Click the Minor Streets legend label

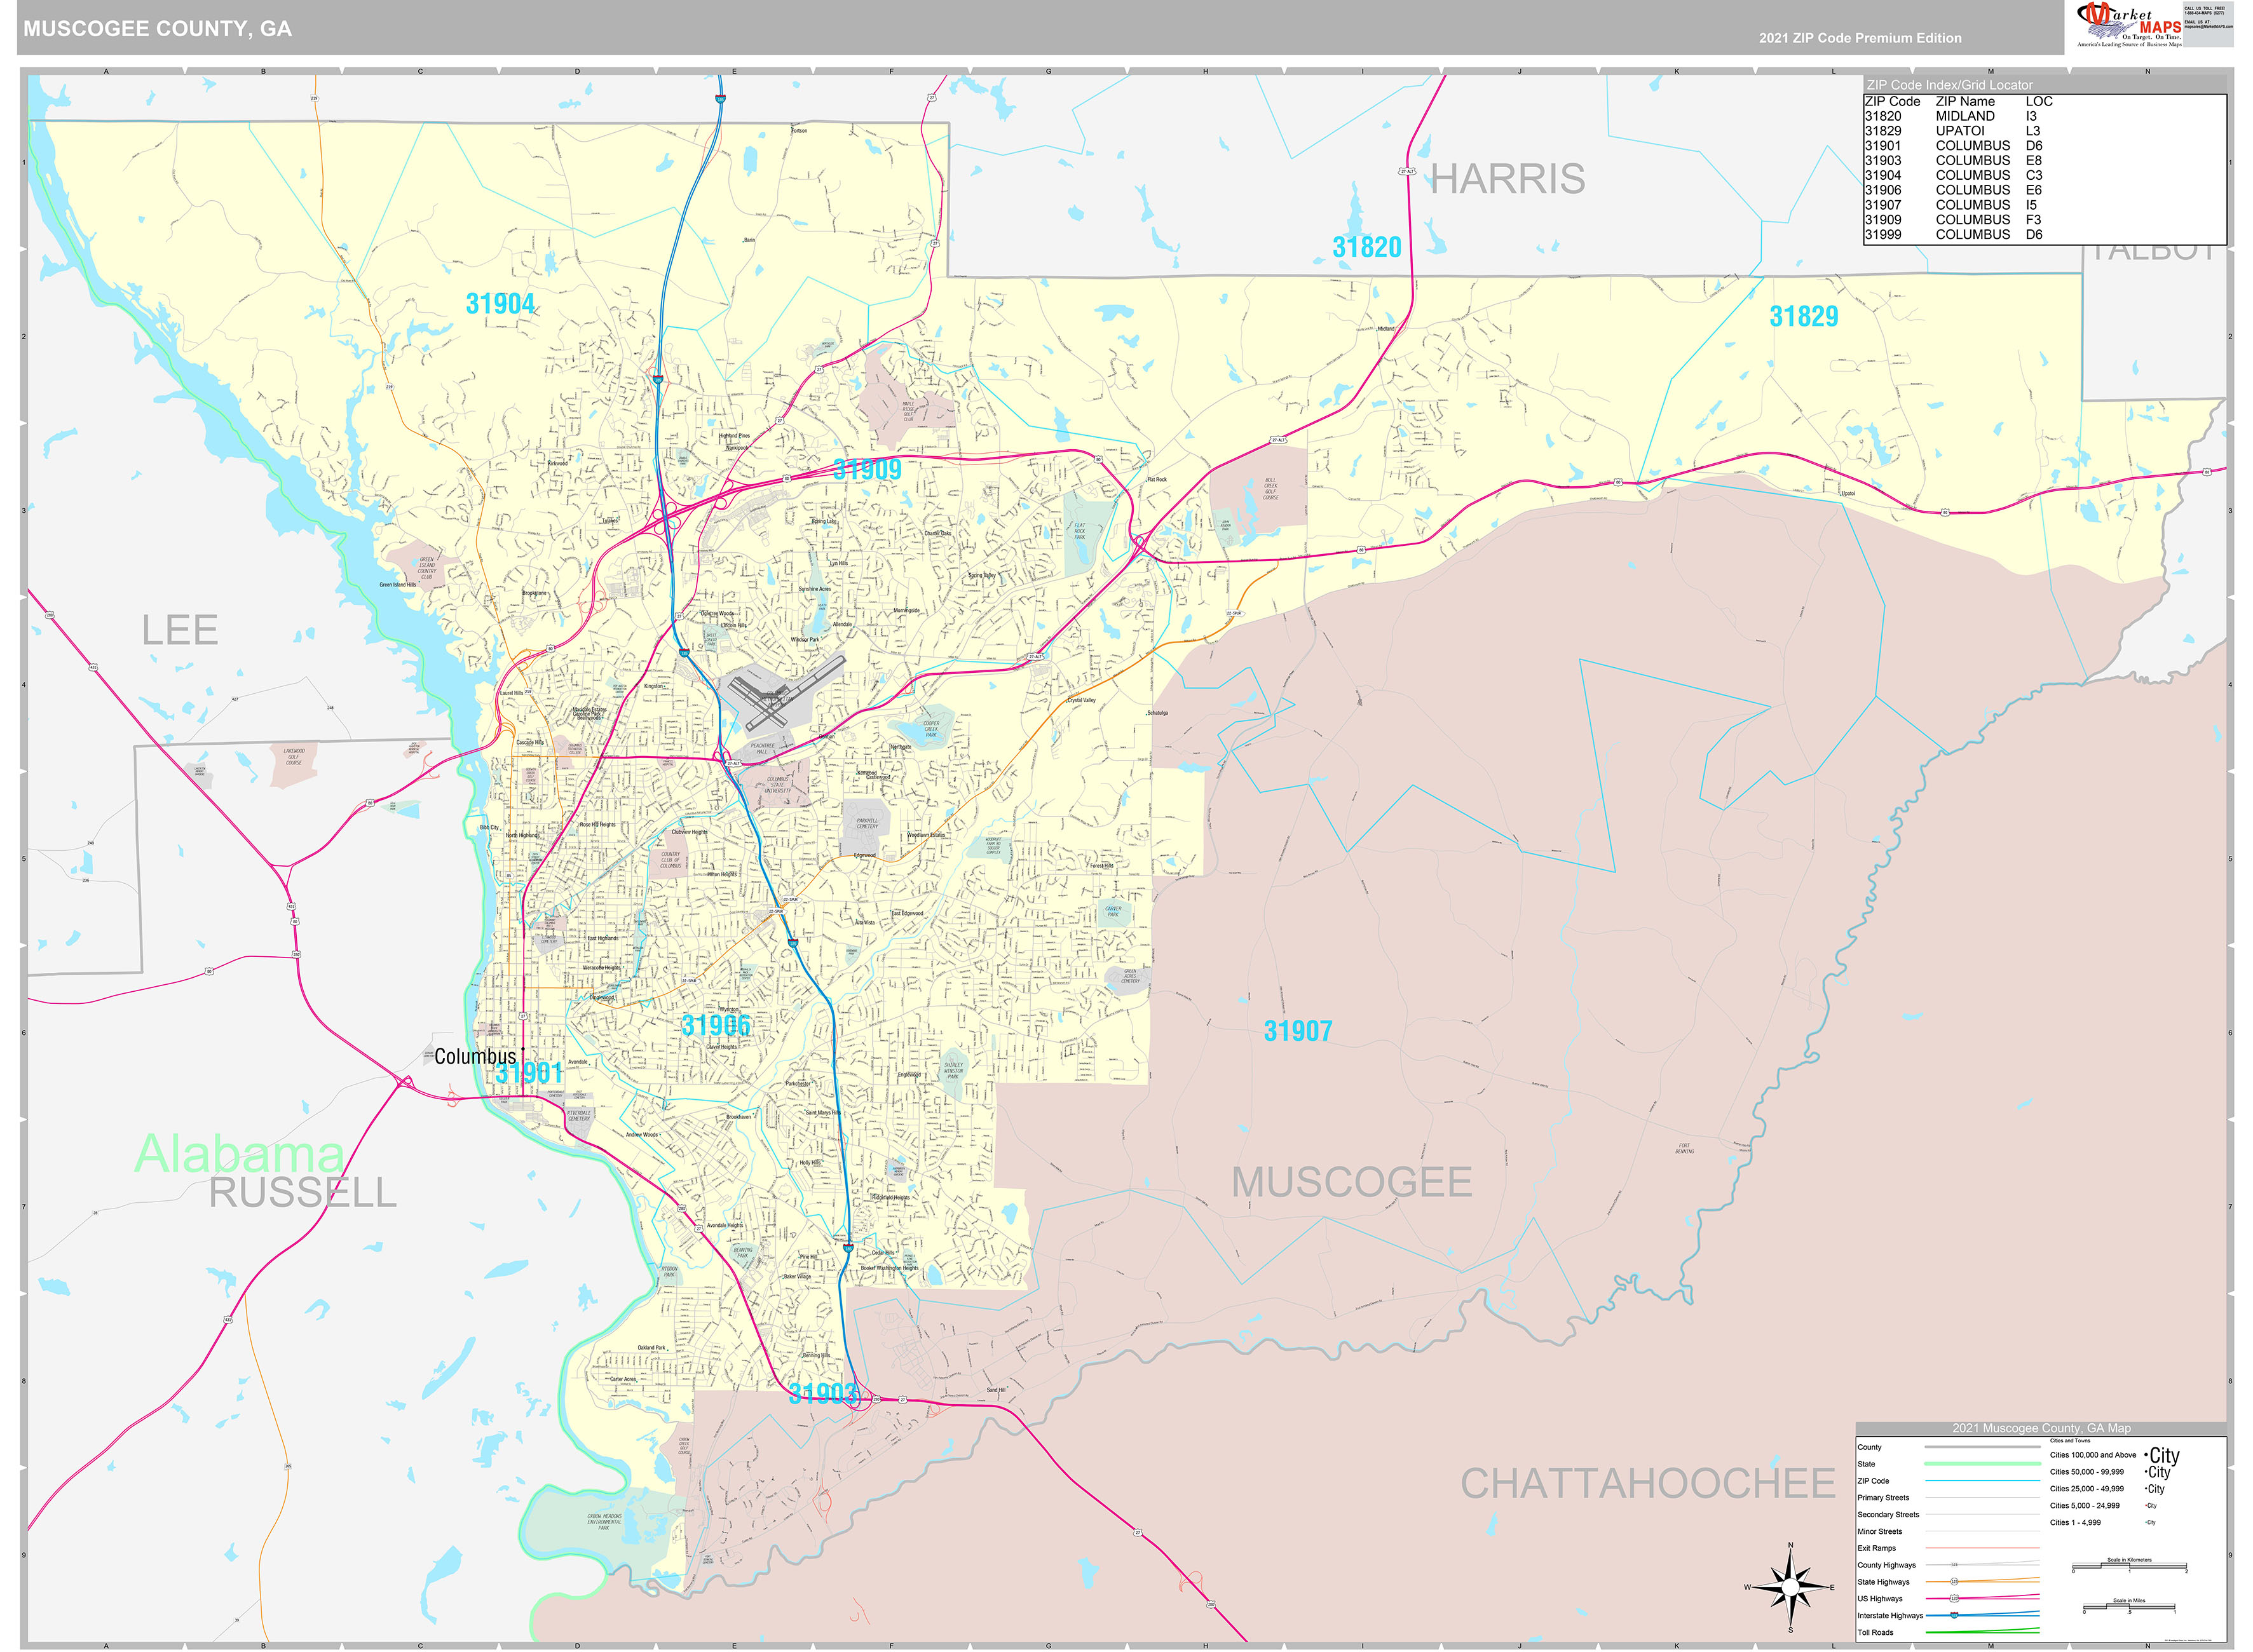[1880, 1532]
